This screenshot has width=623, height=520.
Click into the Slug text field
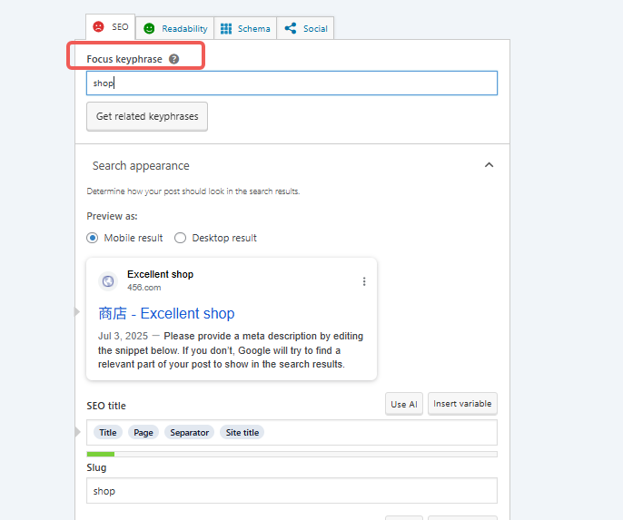(x=292, y=491)
